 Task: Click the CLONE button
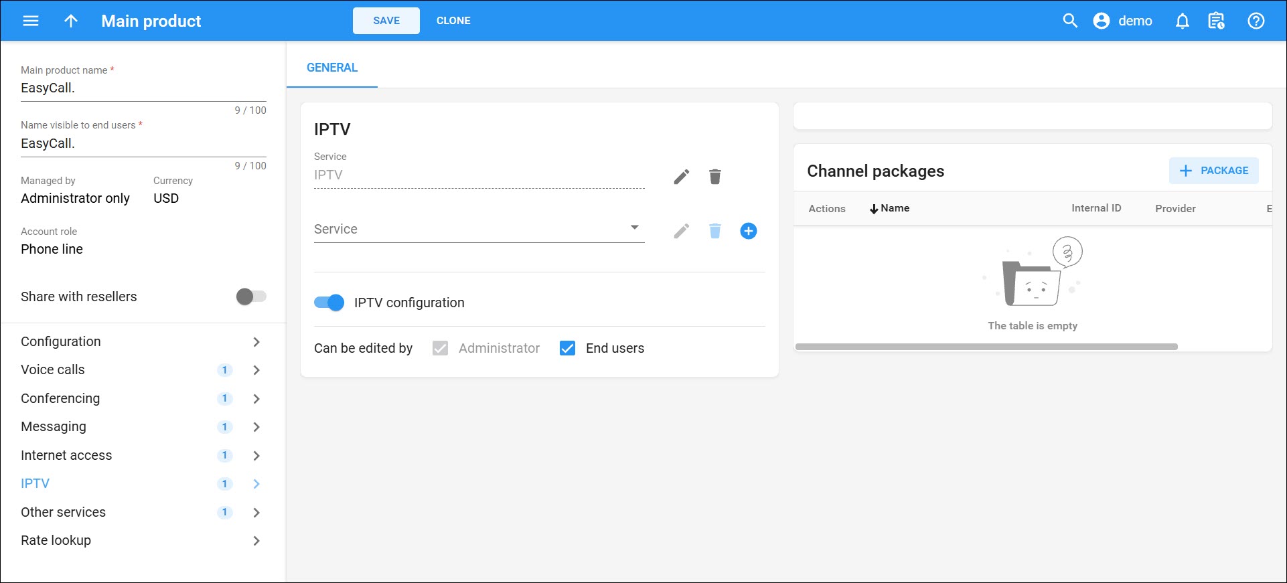click(453, 21)
